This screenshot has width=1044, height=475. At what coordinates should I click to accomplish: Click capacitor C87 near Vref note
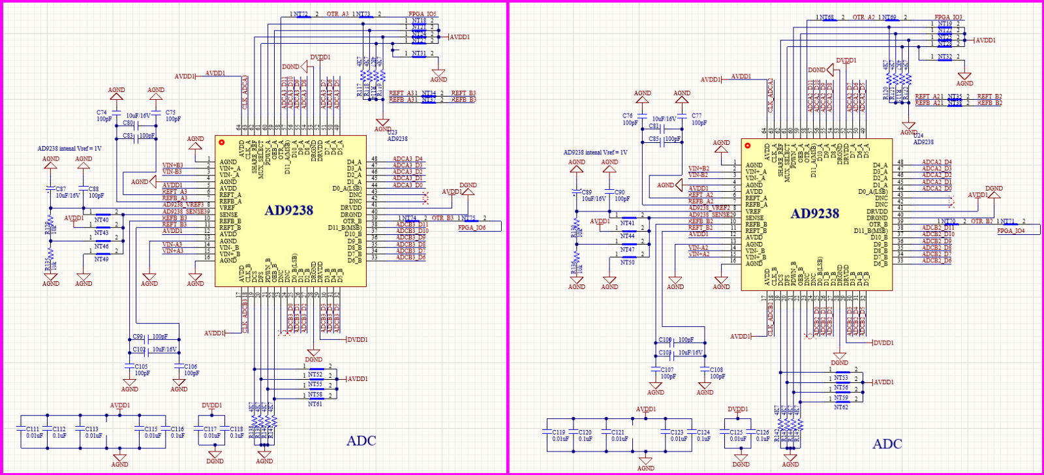click(51, 189)
